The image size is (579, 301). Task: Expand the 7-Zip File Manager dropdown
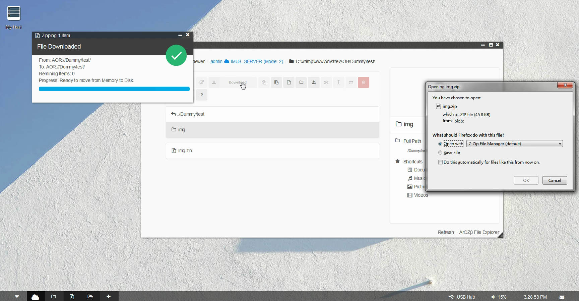[x=514, y=144]
